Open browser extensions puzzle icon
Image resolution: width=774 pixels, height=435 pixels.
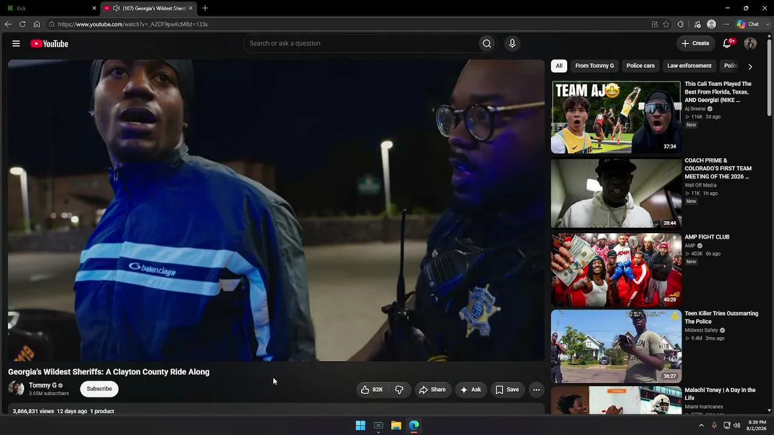(x=681, y=24)
